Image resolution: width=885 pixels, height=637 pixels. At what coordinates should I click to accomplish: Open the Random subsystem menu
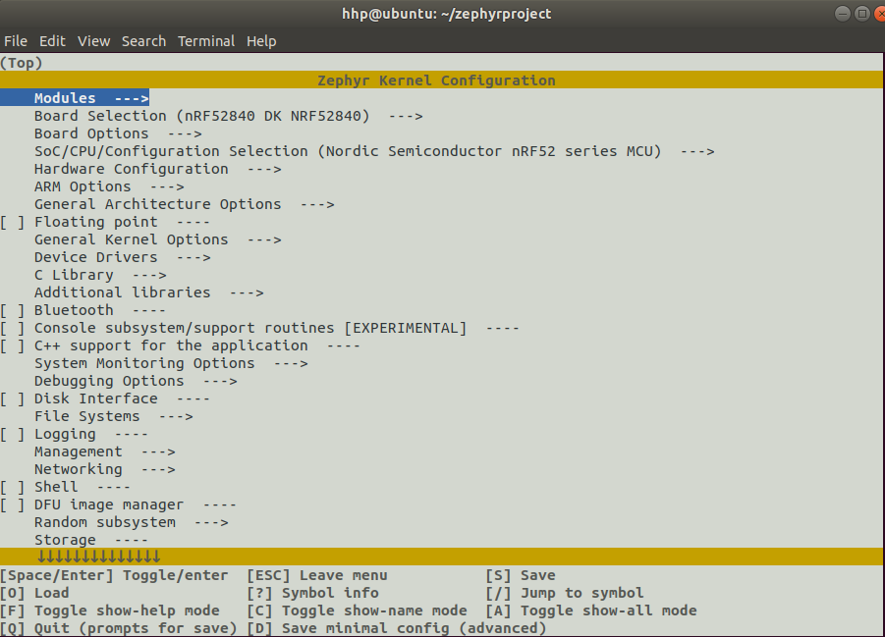pyautogui.click(x=98, y=521)
